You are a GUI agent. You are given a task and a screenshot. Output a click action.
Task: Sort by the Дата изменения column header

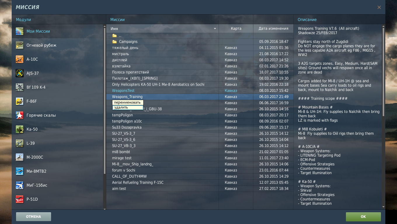coord(274,28)
